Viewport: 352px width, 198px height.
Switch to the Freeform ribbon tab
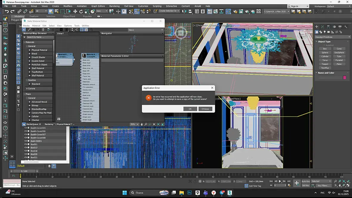point(34,16)
